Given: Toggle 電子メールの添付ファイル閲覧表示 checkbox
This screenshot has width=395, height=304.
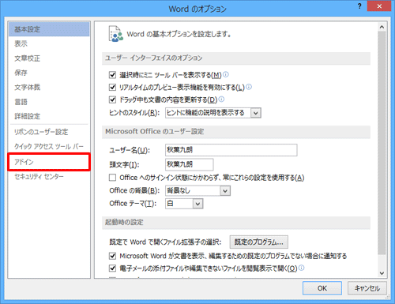Looking at the screenshot, I should pyautogui.click(x=112, y=268).
